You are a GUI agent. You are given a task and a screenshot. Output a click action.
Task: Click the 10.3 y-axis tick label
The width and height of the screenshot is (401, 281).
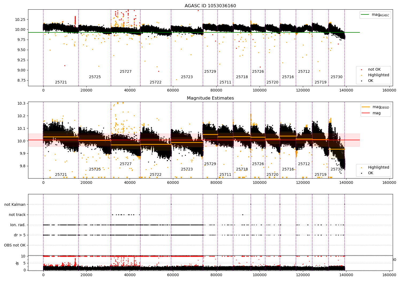coord(21,104)
